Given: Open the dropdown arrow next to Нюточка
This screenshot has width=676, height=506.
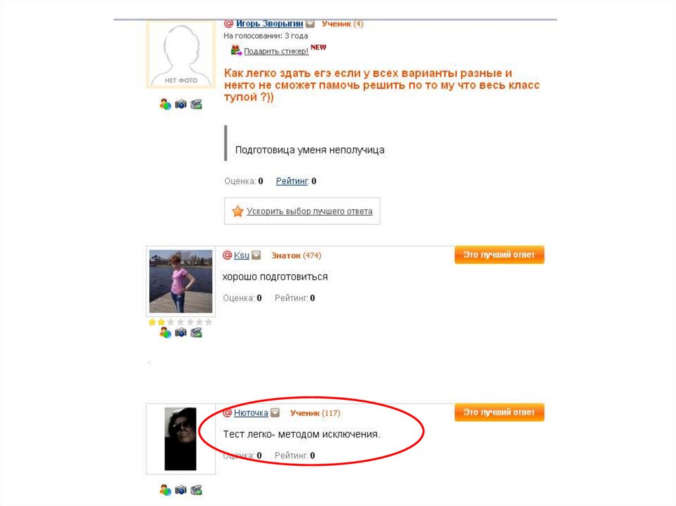Looking at the screenshot, I should (275, 412).
